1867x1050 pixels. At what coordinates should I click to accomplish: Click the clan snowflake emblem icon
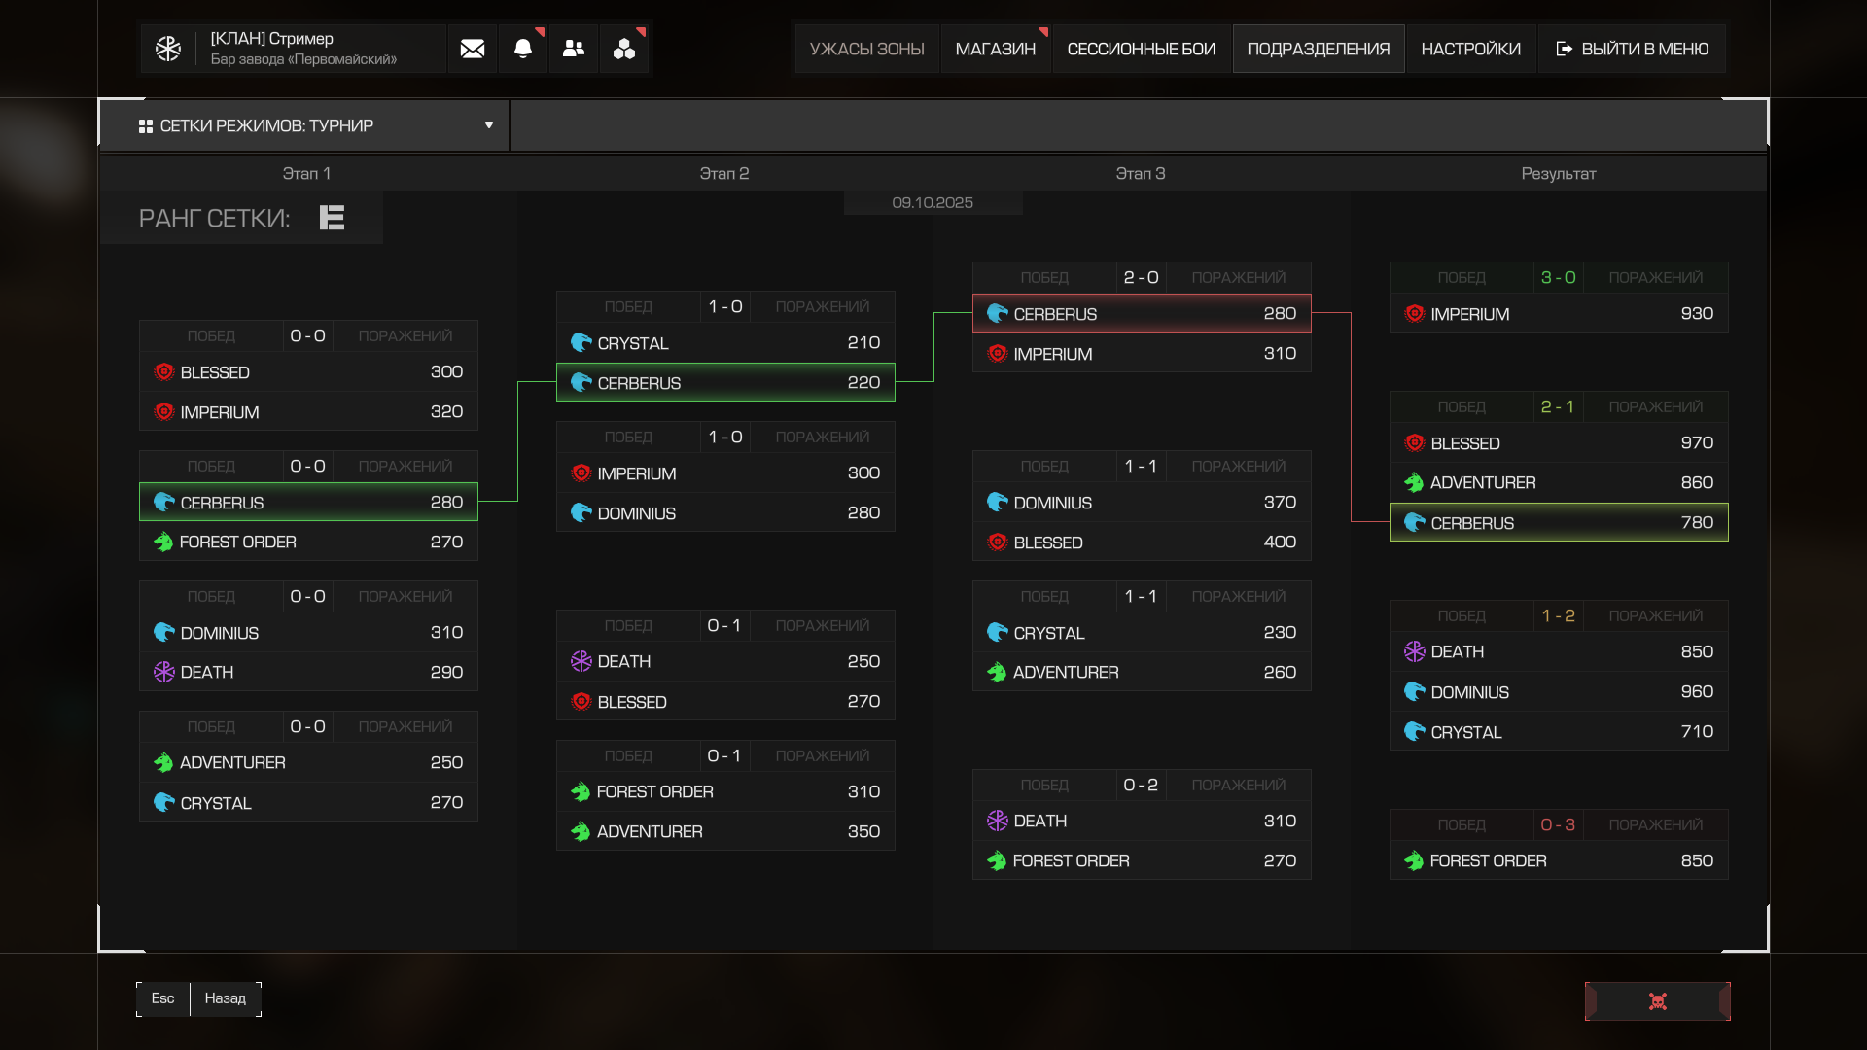168,49
